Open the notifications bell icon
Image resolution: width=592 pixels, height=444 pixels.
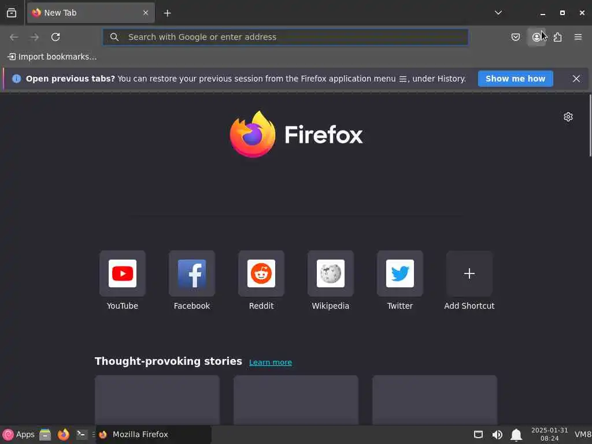516,435
